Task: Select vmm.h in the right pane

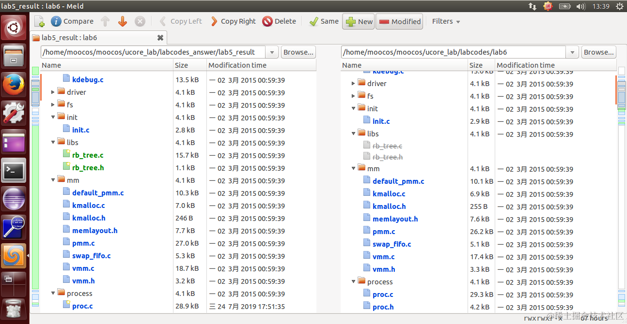Action: [384, 269]
